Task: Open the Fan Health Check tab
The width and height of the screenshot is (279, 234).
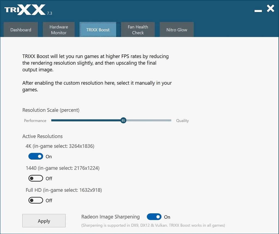Action: [x=138, y=29]
